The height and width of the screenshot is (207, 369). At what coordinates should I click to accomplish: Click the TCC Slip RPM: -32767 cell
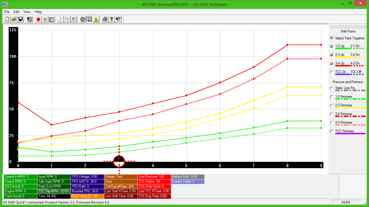[54, 191]
